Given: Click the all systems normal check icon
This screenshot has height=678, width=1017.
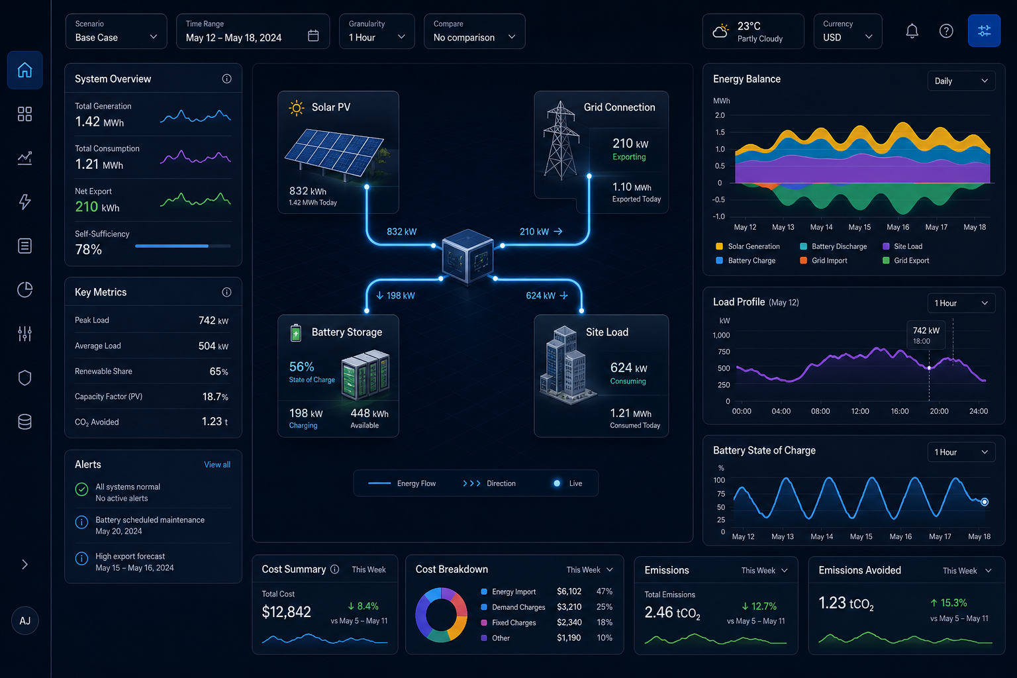Looking at the screenshot, I should [x=81, y=489].
